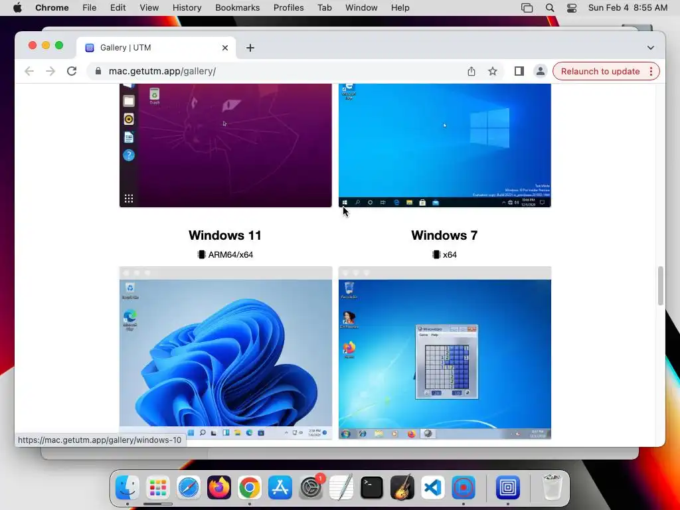Open the Profiles menu

click(288, 8)
